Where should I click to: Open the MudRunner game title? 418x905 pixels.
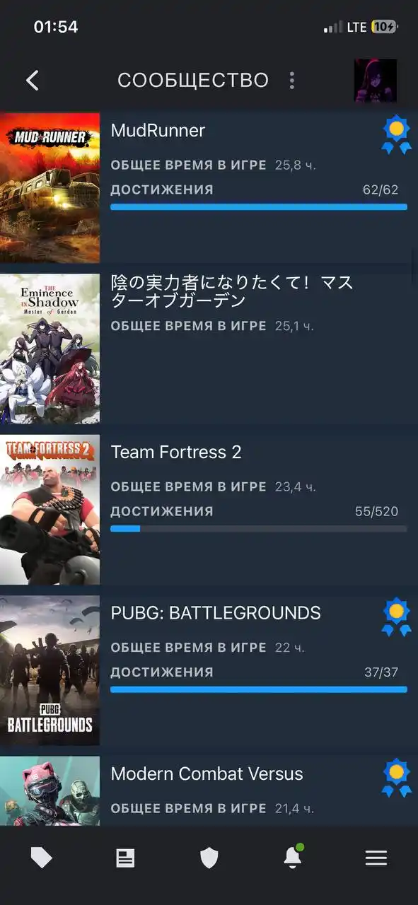click(158, 130)
